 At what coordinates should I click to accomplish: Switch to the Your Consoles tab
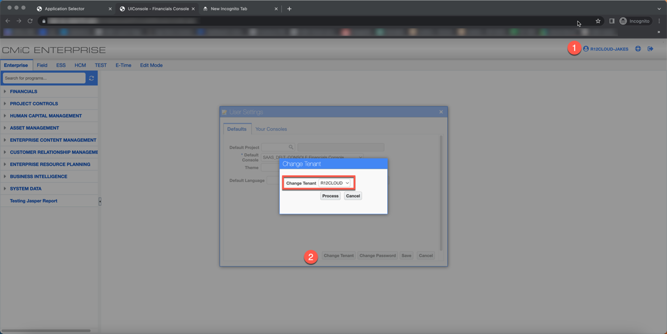pyautogui.click(x=271, y=129)
